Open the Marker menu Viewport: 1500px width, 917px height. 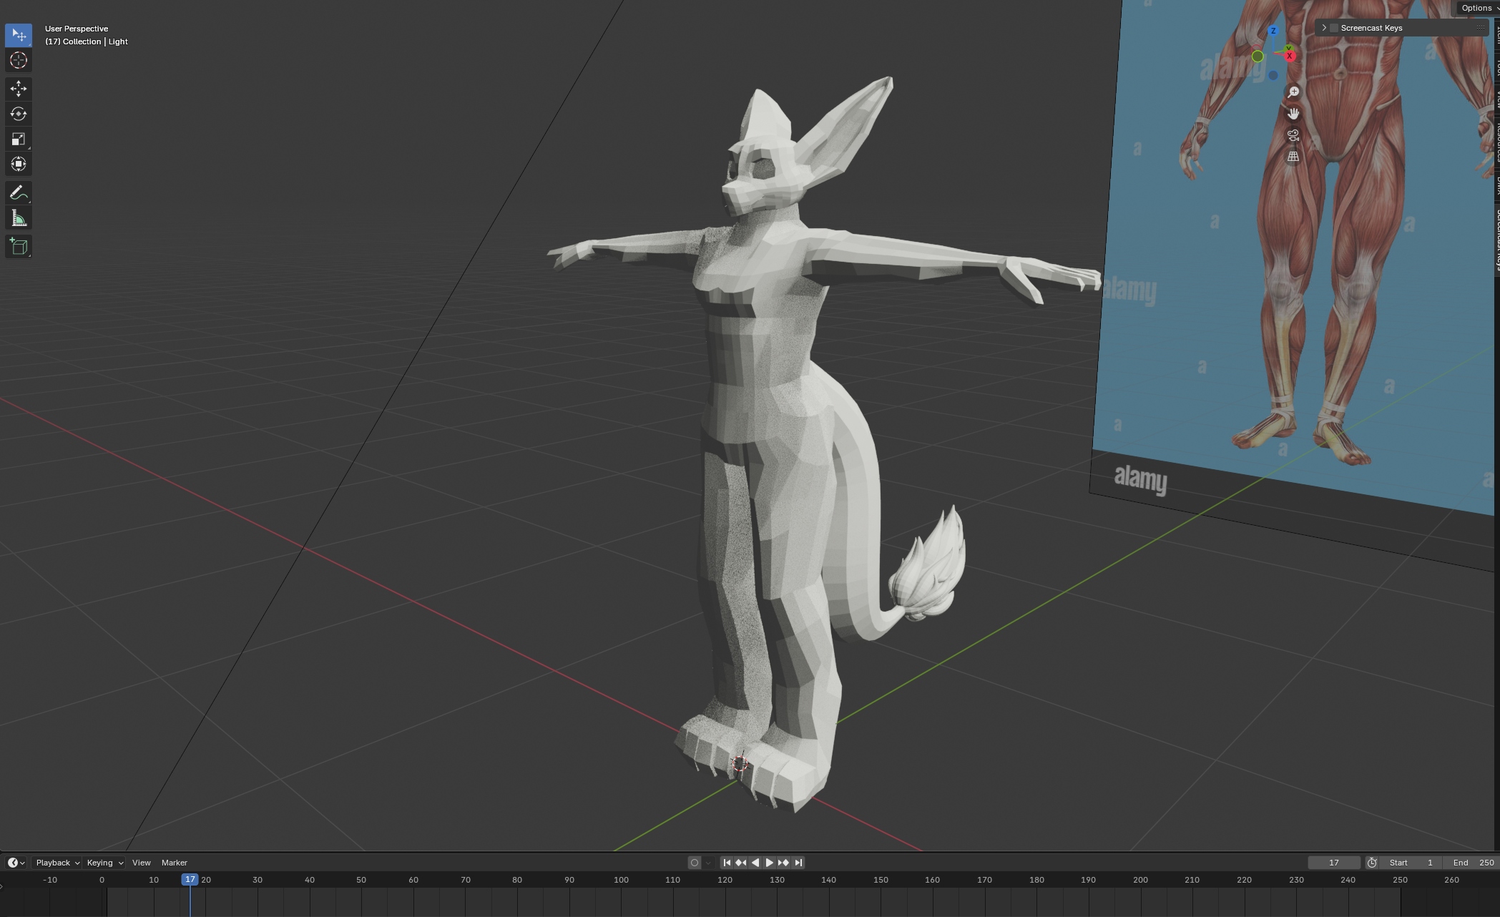174,863
